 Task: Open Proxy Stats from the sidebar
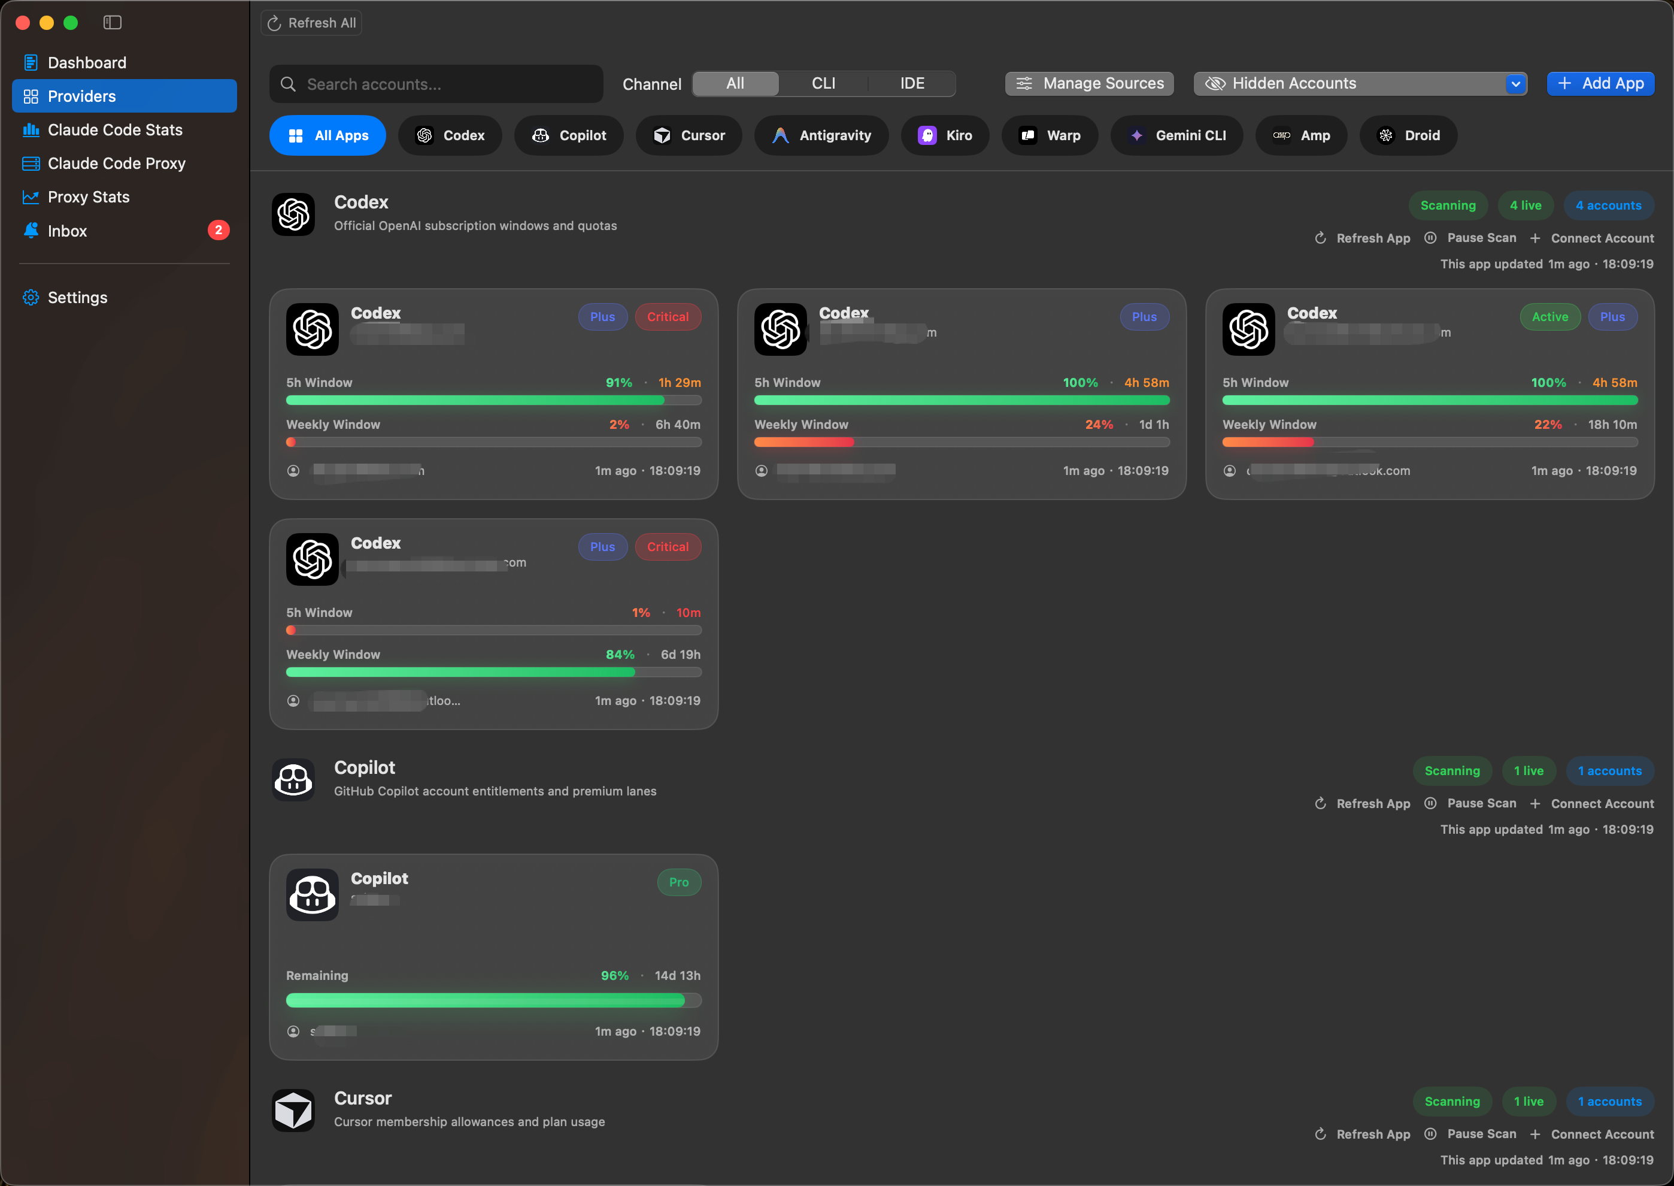tap(87, 196)
